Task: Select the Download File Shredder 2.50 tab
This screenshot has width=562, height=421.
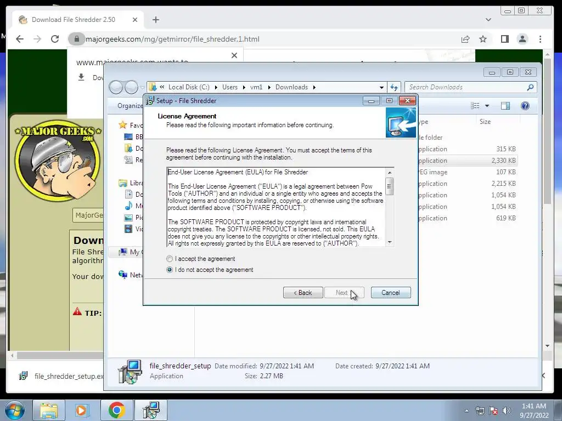Action: coord(78,20)
